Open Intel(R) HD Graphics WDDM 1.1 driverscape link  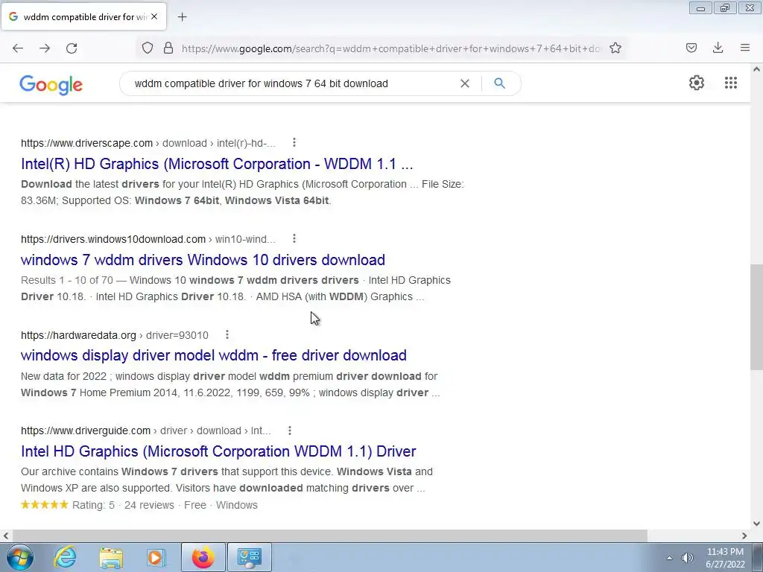pos(217,164)
